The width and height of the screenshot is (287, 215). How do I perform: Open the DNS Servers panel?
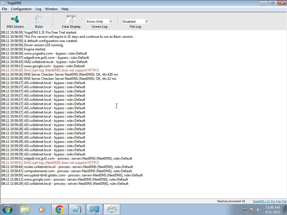click(x=15, y=22)
